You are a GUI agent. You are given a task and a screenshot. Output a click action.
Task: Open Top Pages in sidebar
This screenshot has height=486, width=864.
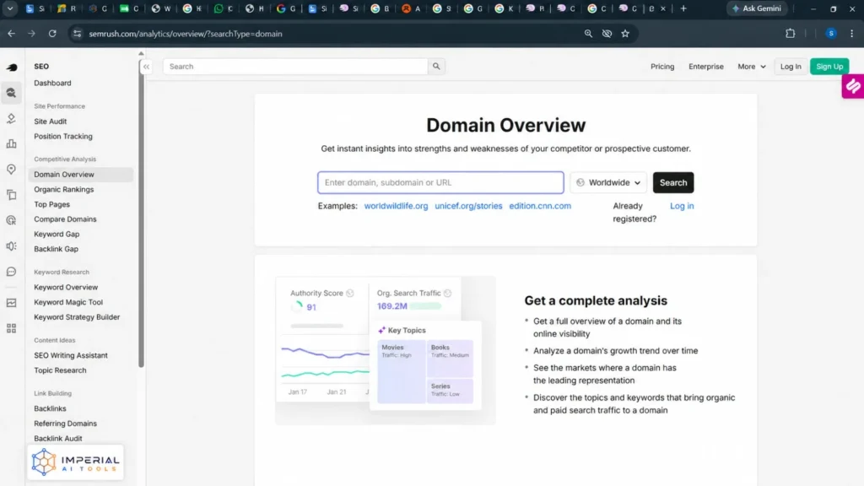[x=51, y=204]
